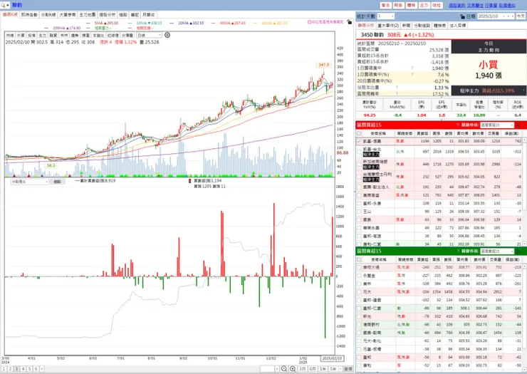This screenshot has width=527, height=374.
Task: Open the 個股資訊 link
Action: (x=457, y=6)
